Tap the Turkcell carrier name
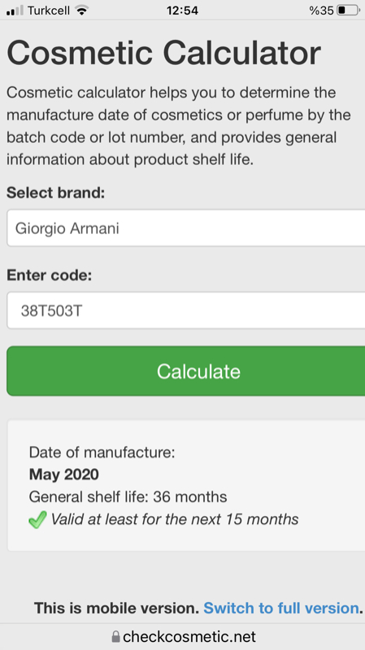365x650 pixels. tap(49, 11)
